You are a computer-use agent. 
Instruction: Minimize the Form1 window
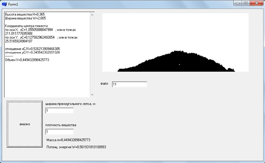click(x=238, y=3)
